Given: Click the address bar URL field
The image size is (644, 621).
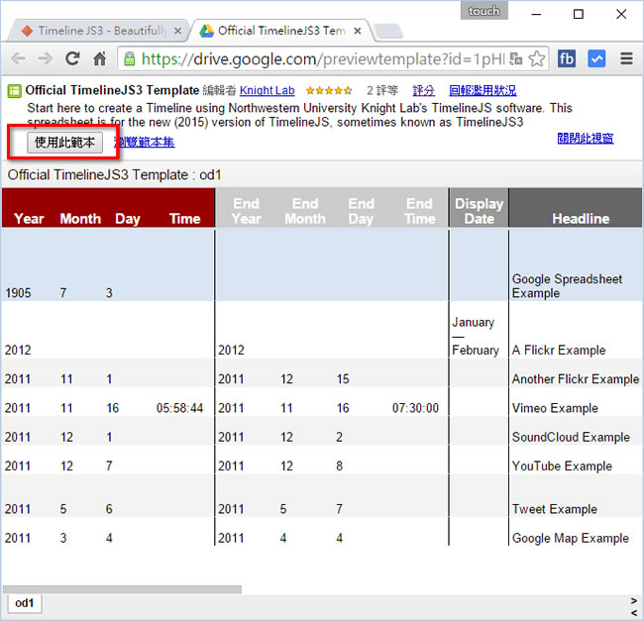Looking at the screenshot, I should 323,59.
